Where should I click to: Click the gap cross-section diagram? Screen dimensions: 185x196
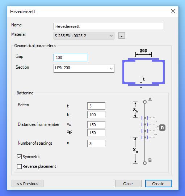143,69
